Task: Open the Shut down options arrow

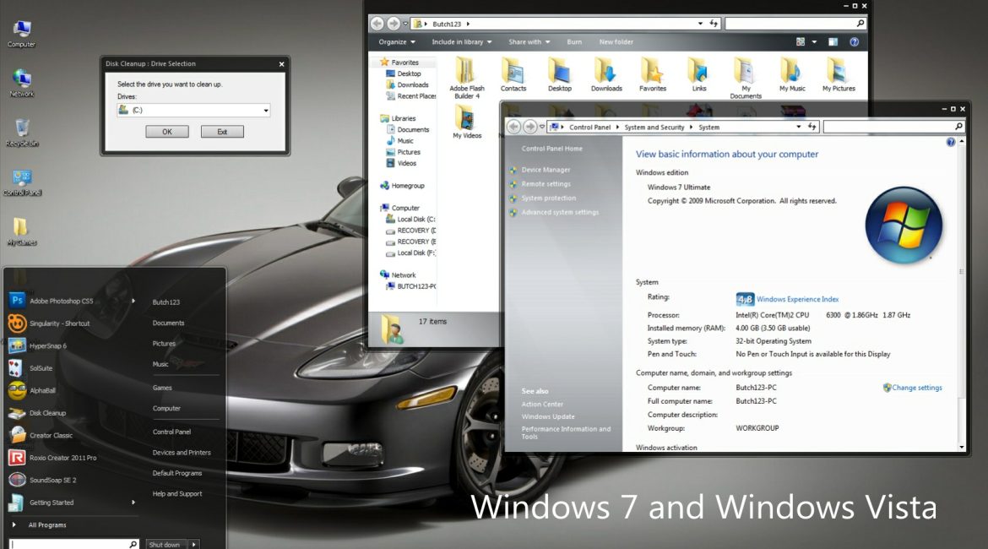Action: click(194, 545)
